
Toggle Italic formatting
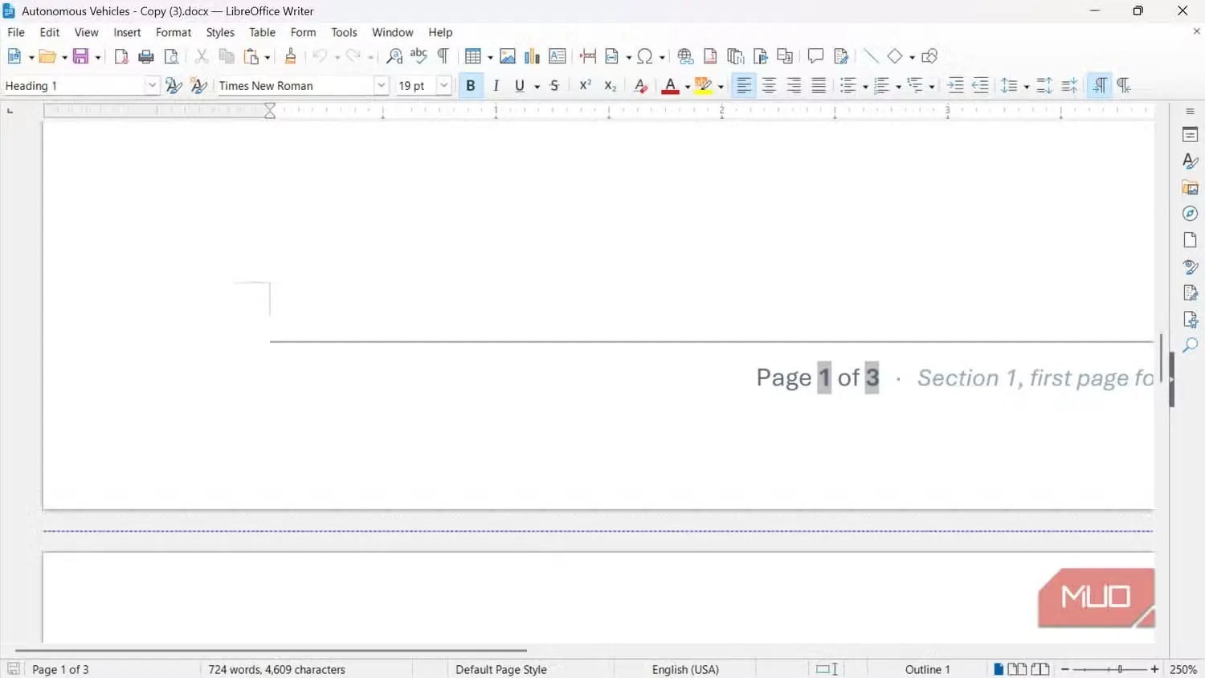pyautogui.click(x=496, y=86)
